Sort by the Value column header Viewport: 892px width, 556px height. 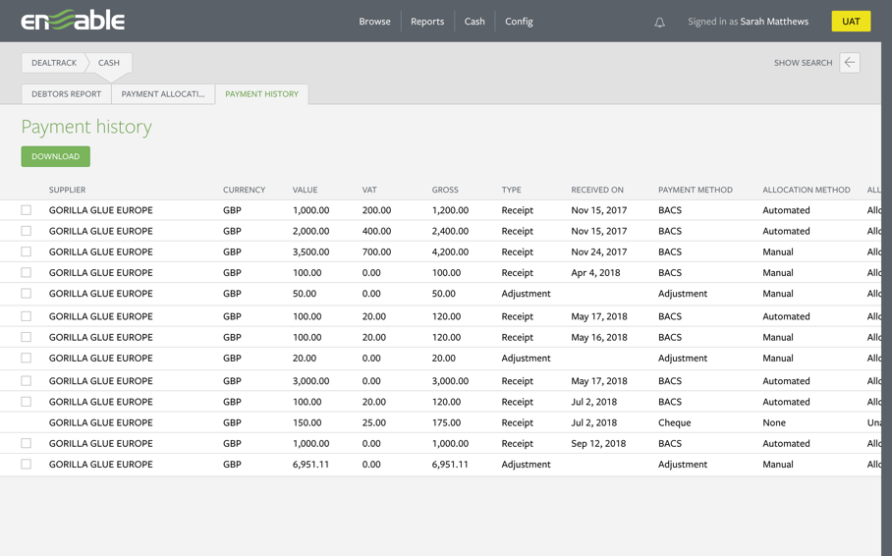pyautogui.click(x=305, y=190)
